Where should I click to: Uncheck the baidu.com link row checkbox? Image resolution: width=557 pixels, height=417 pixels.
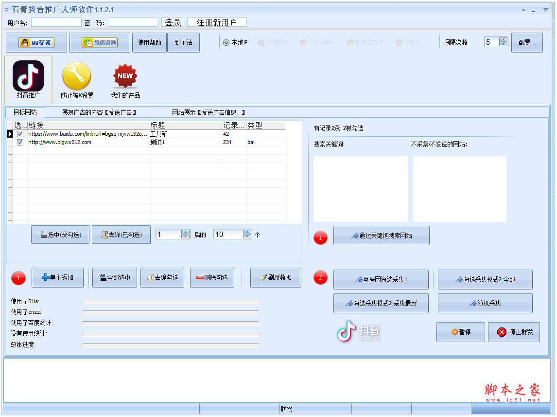click(20, 134)
